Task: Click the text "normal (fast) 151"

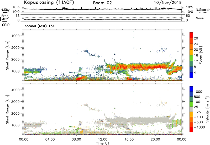Action: click(40, 26)
